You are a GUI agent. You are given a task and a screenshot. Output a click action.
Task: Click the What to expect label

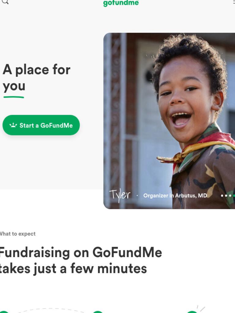pyautogui.click(x=17, y=234)
